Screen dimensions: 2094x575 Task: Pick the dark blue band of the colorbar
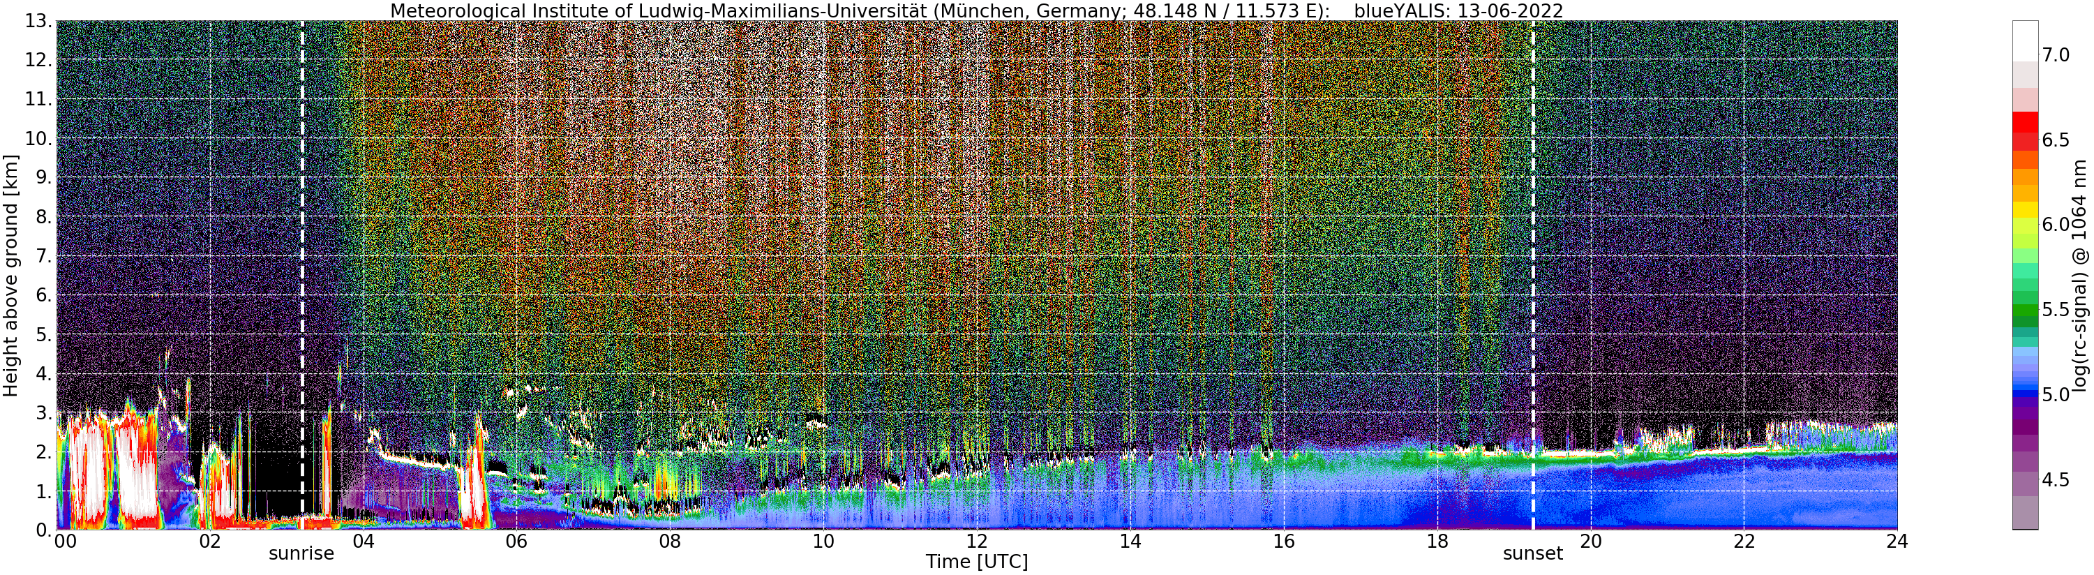point(2025,394)
